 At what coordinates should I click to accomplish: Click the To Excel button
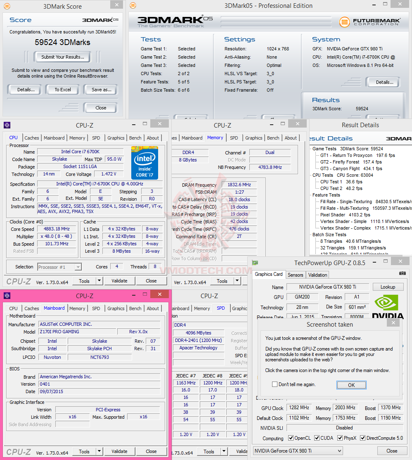(x=63, y=90)
